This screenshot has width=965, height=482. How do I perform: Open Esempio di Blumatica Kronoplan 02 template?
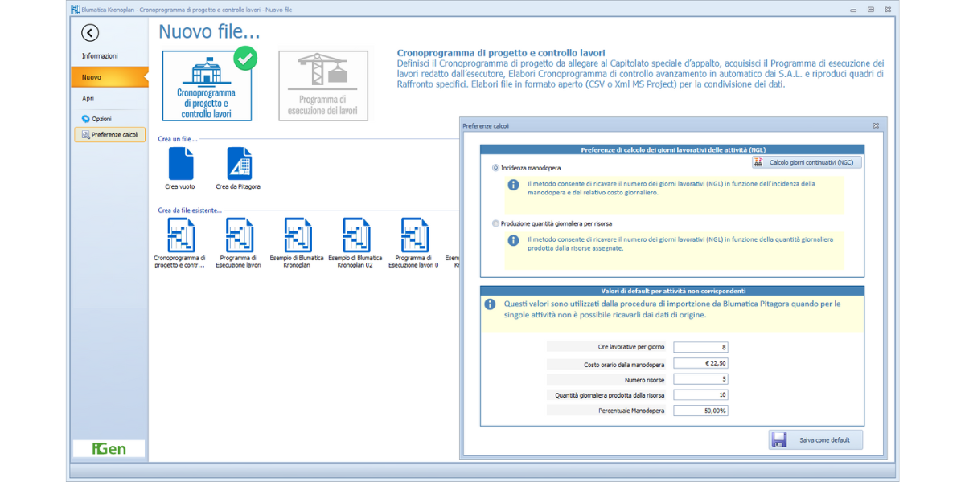356,236
